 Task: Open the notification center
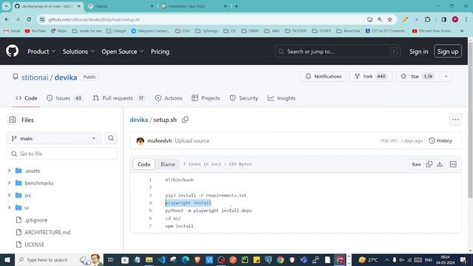point(463,259)
